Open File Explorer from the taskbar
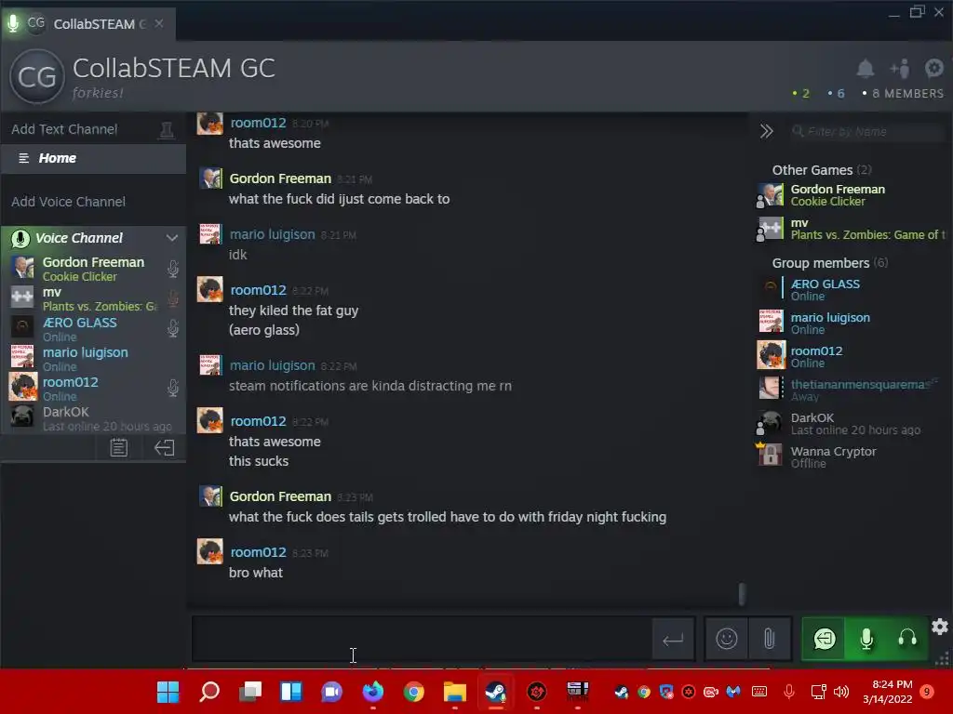Viewport: 953px width, 714px height. (454, 692)
